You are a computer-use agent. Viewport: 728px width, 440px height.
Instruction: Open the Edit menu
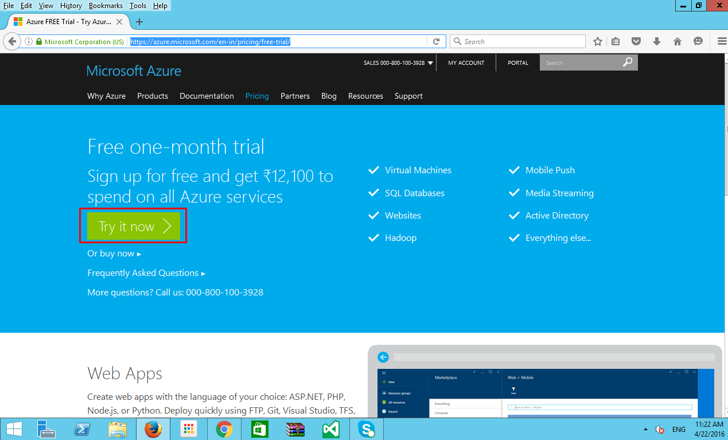coord(26,5)
